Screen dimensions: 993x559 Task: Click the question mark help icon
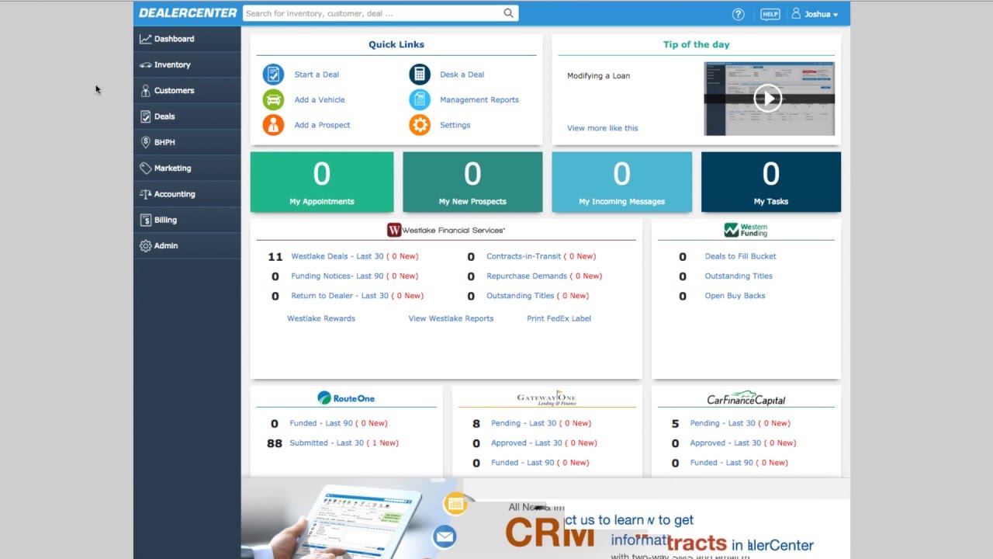coord(738,14)
